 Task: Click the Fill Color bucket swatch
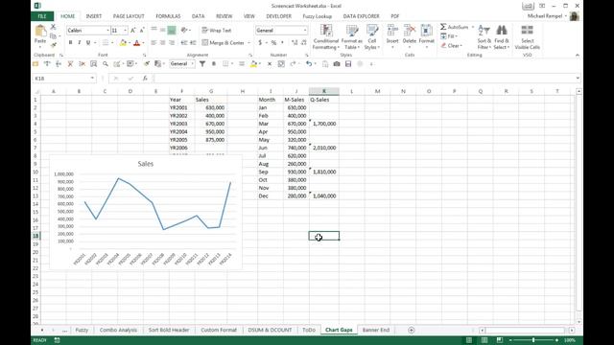tap(123, 42)
